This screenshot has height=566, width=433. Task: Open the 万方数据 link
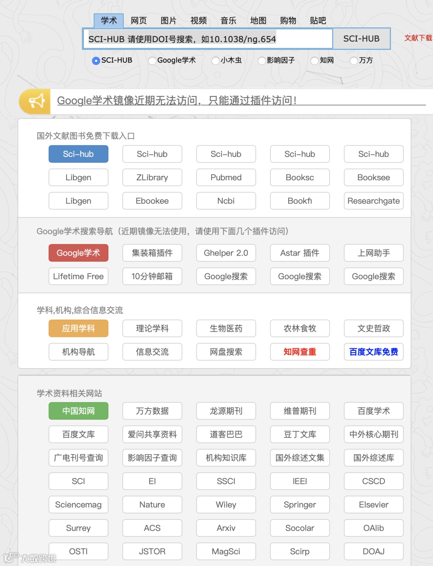[x=152, y=411]
